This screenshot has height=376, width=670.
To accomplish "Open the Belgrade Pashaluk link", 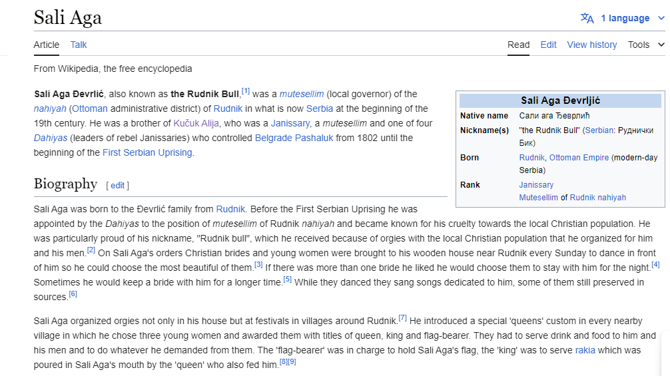I will (294, 138).
